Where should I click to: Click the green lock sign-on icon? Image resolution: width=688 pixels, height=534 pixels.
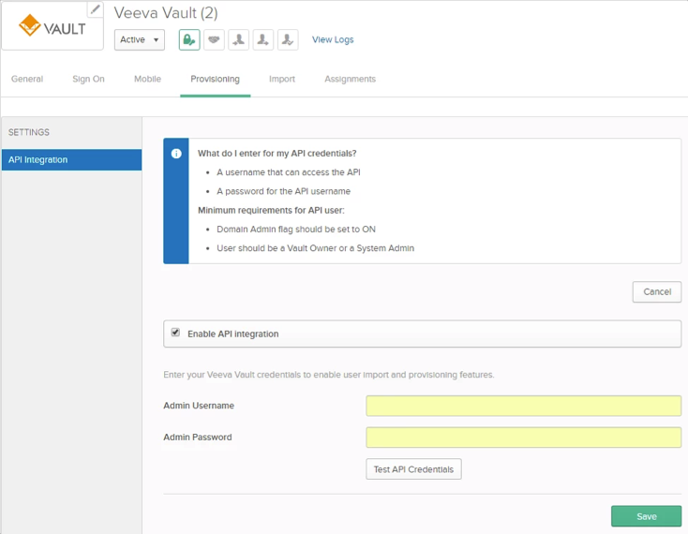189,39
